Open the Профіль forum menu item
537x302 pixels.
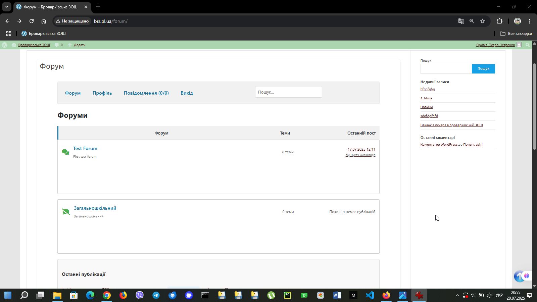[x=102, y=93]
